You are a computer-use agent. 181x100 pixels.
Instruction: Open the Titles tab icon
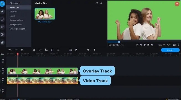coord(2,27)
